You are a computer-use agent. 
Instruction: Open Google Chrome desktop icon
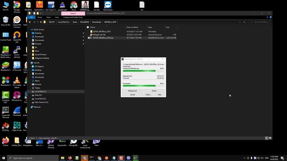17,7
